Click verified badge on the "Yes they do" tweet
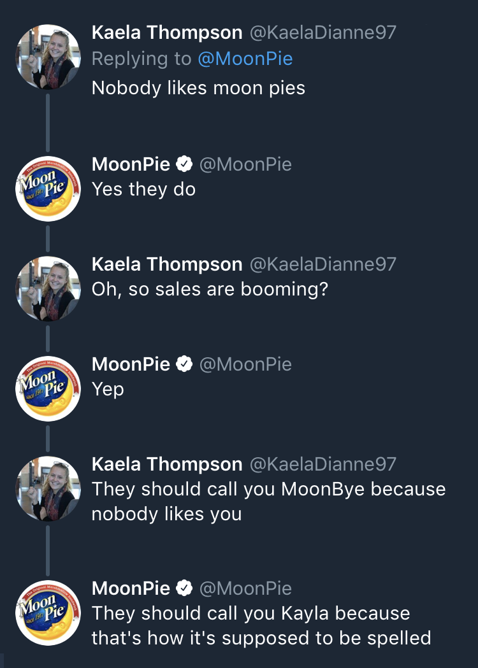 [184, 164]
